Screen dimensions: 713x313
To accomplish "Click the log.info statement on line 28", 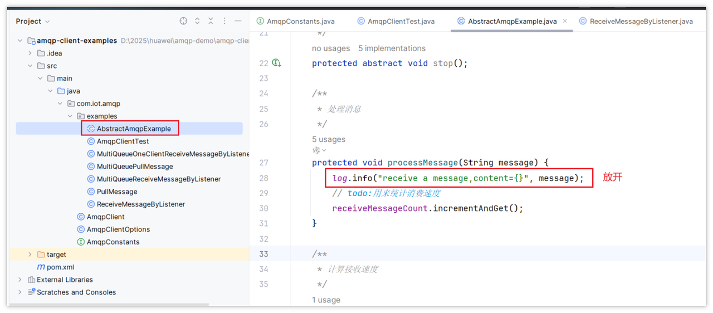I will click(x=458, y=178).
